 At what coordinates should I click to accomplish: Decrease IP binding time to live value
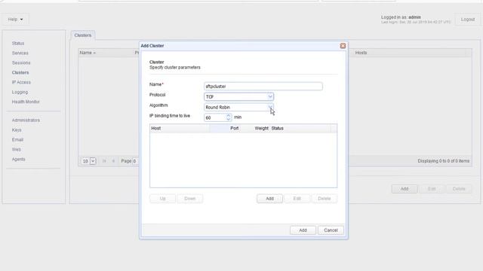pos(228,119)
